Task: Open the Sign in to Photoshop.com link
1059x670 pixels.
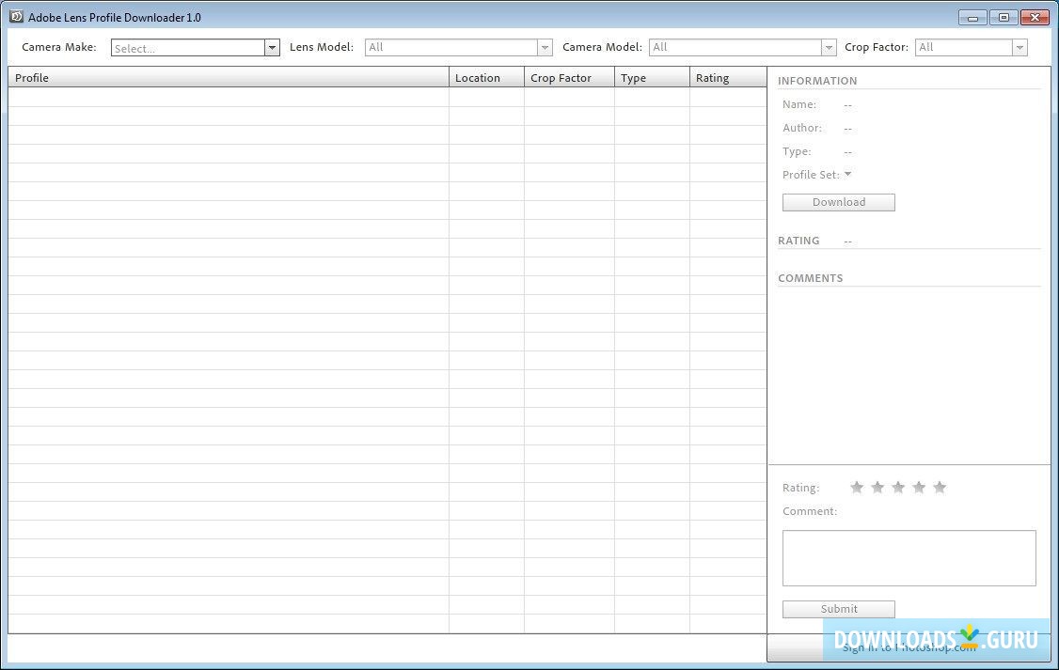Action: pos(909,649)
